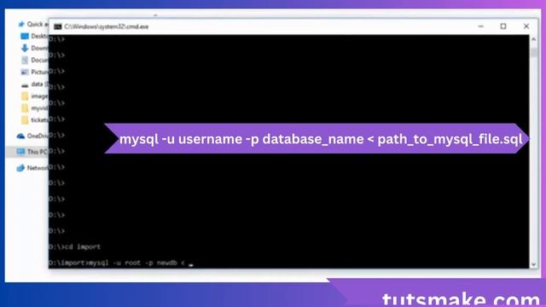Image resolution: width=546 pixels, height=307 pixels.
Task: Click the scroll up arrow in cmd window
Action: (x=533, y=39)
